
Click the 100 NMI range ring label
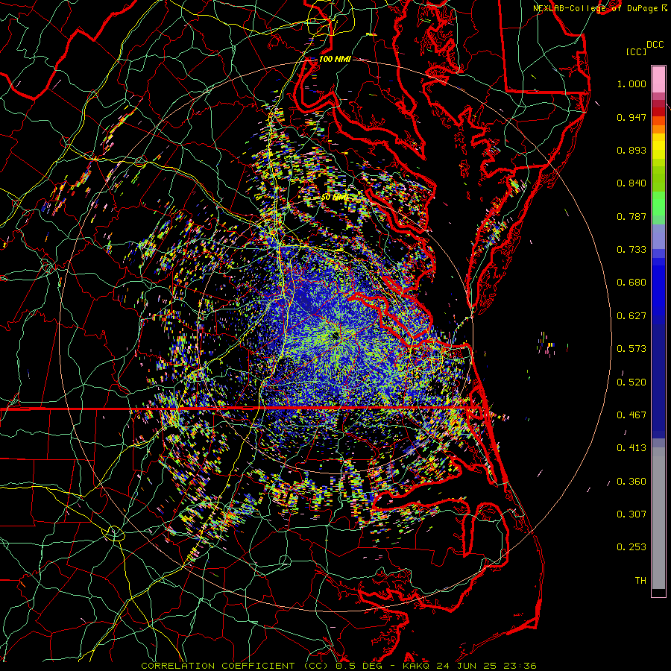tap(335, 59)
